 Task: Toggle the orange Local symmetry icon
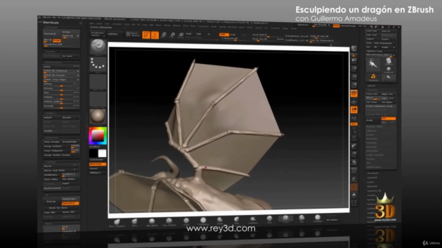tap(354, 110)
